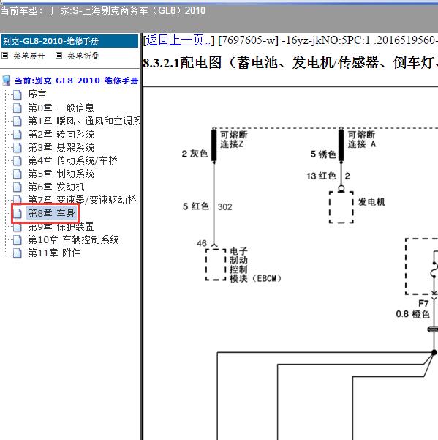Open 第5章 制动系统

[x=61, y=174]
